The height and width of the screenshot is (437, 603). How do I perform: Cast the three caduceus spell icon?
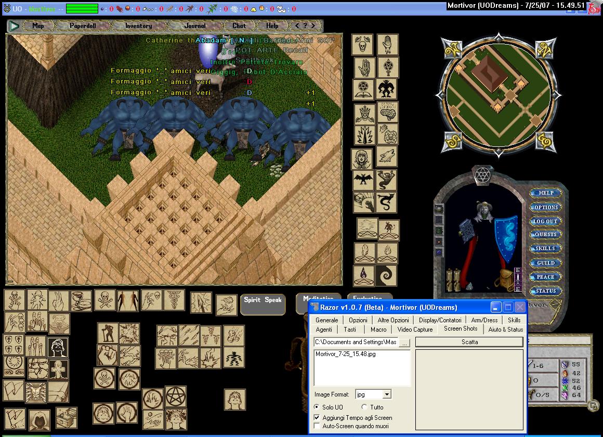211,336
